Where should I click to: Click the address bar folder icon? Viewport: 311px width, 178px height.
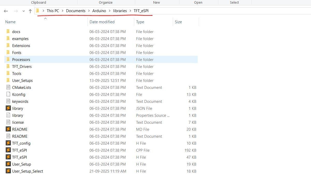point(38,11)
